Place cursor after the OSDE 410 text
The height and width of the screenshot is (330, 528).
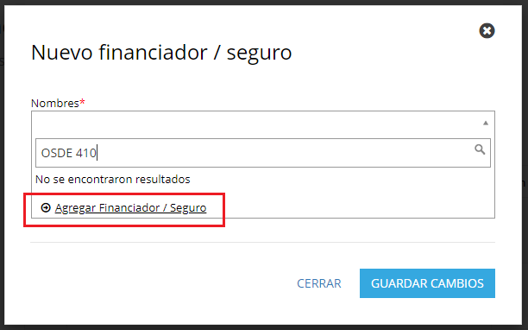click(x=97, y=153)
